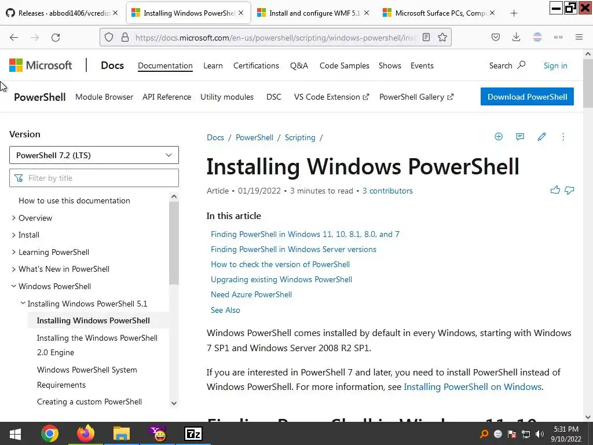Open the article feedback comment icon
This screenshot has height=445, width=593.
pyautogui.click(x=520, y=137)
